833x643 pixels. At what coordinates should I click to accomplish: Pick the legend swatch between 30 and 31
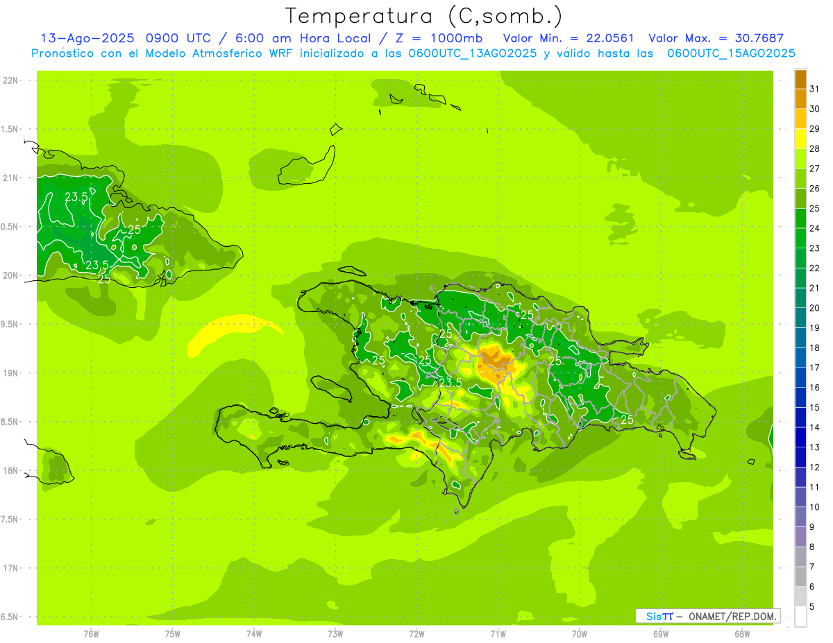[800, 98]
